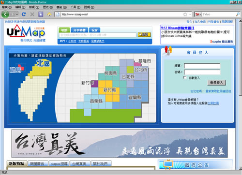Viewport: 242px width, 175px height.
Task: Click the magnifier search icon in toolbar
Action: click(x=238, y=15)
